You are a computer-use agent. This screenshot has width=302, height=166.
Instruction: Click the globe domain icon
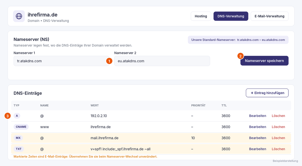pos(19,16)
